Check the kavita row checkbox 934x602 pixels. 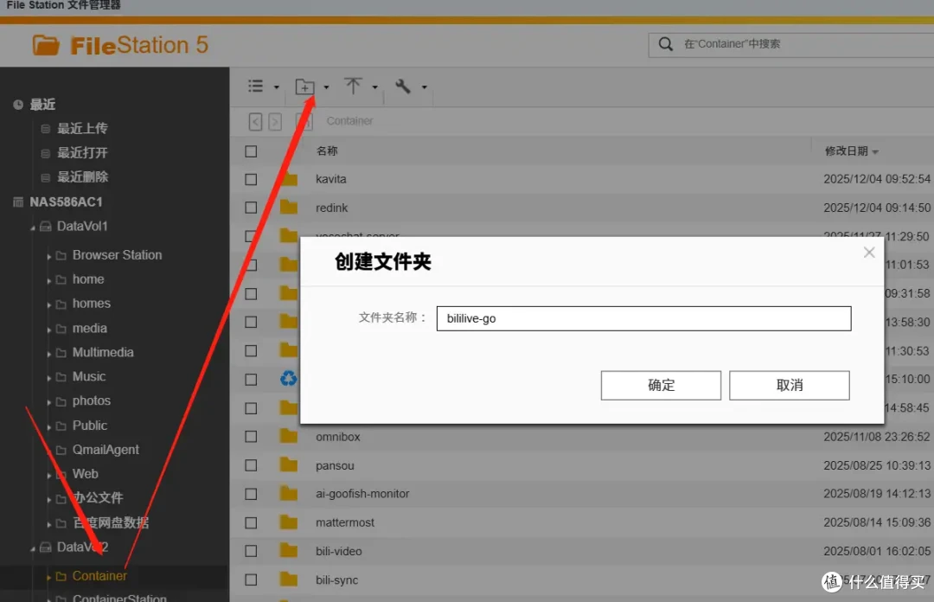(x=252, y=179)
